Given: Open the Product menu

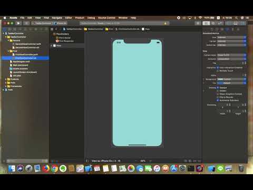Looking at the screenshot, I should [80, 18].
